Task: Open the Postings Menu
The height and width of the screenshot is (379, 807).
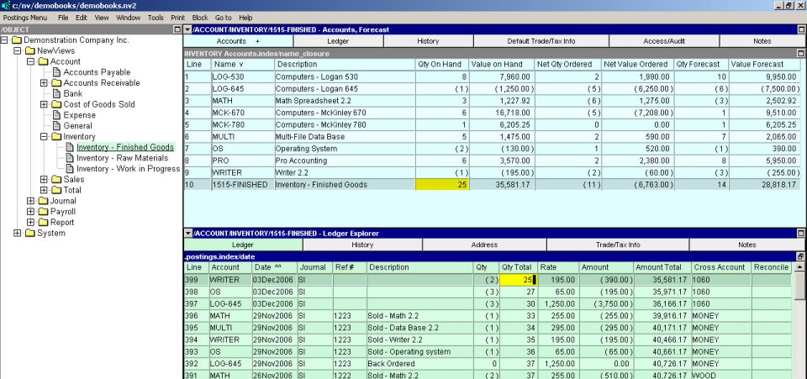Action: coord(25,17)
